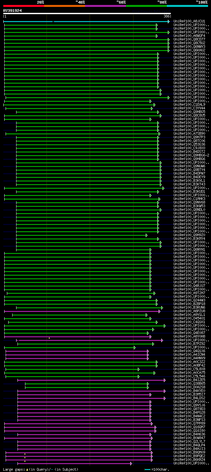Viewport: 211px width, 472px height.
Task: Click the cyan ~100% identity legend bar
Action: click(187, 6)
